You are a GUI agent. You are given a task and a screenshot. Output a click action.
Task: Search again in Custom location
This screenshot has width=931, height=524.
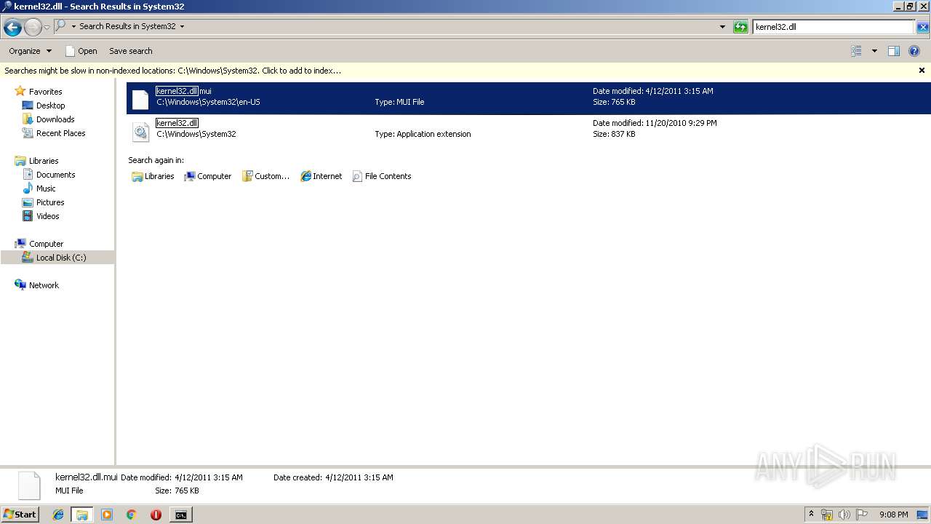(265, 176)
